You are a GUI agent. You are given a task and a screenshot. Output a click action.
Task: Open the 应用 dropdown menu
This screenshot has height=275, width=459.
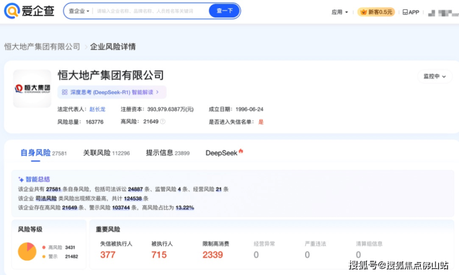pos(339,12)
